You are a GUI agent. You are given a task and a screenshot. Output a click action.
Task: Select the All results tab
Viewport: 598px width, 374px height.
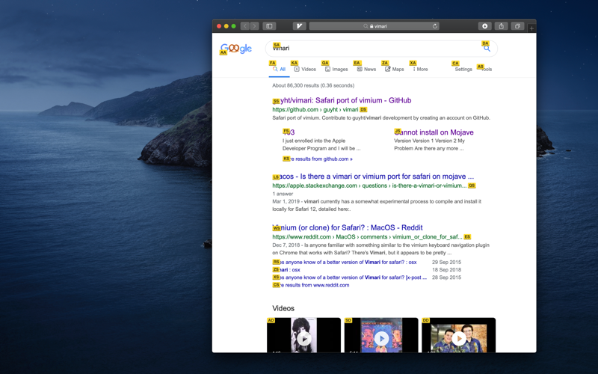(279, 69)
